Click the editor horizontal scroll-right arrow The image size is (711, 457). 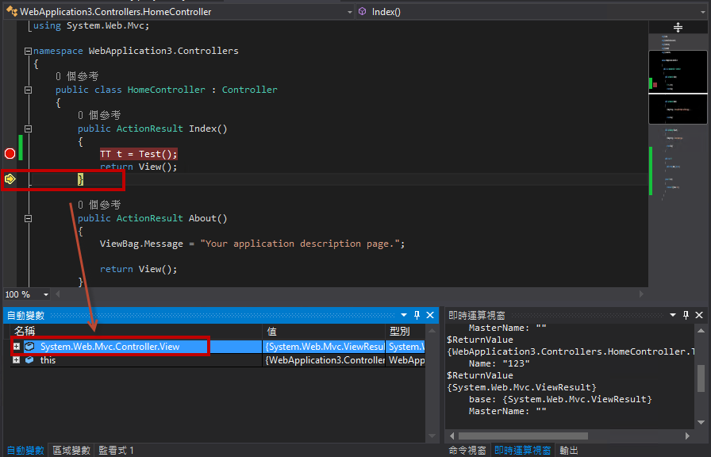coord(641,294)
